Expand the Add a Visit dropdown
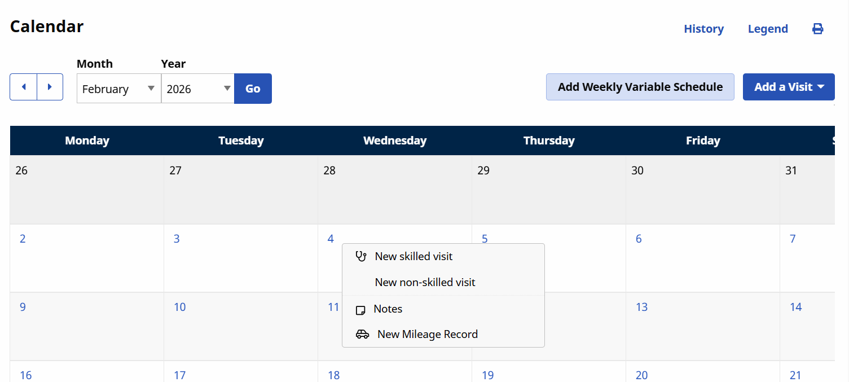The height and width of the screenshot is (382, 849). pyautogui.click(x=788, y=87)
